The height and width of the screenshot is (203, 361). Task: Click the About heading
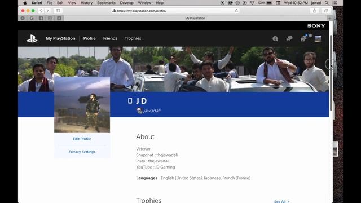pos(145,136)
